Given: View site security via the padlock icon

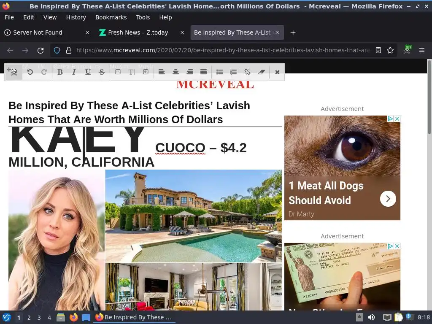Looking at the screenshot, I should [69, 50].
